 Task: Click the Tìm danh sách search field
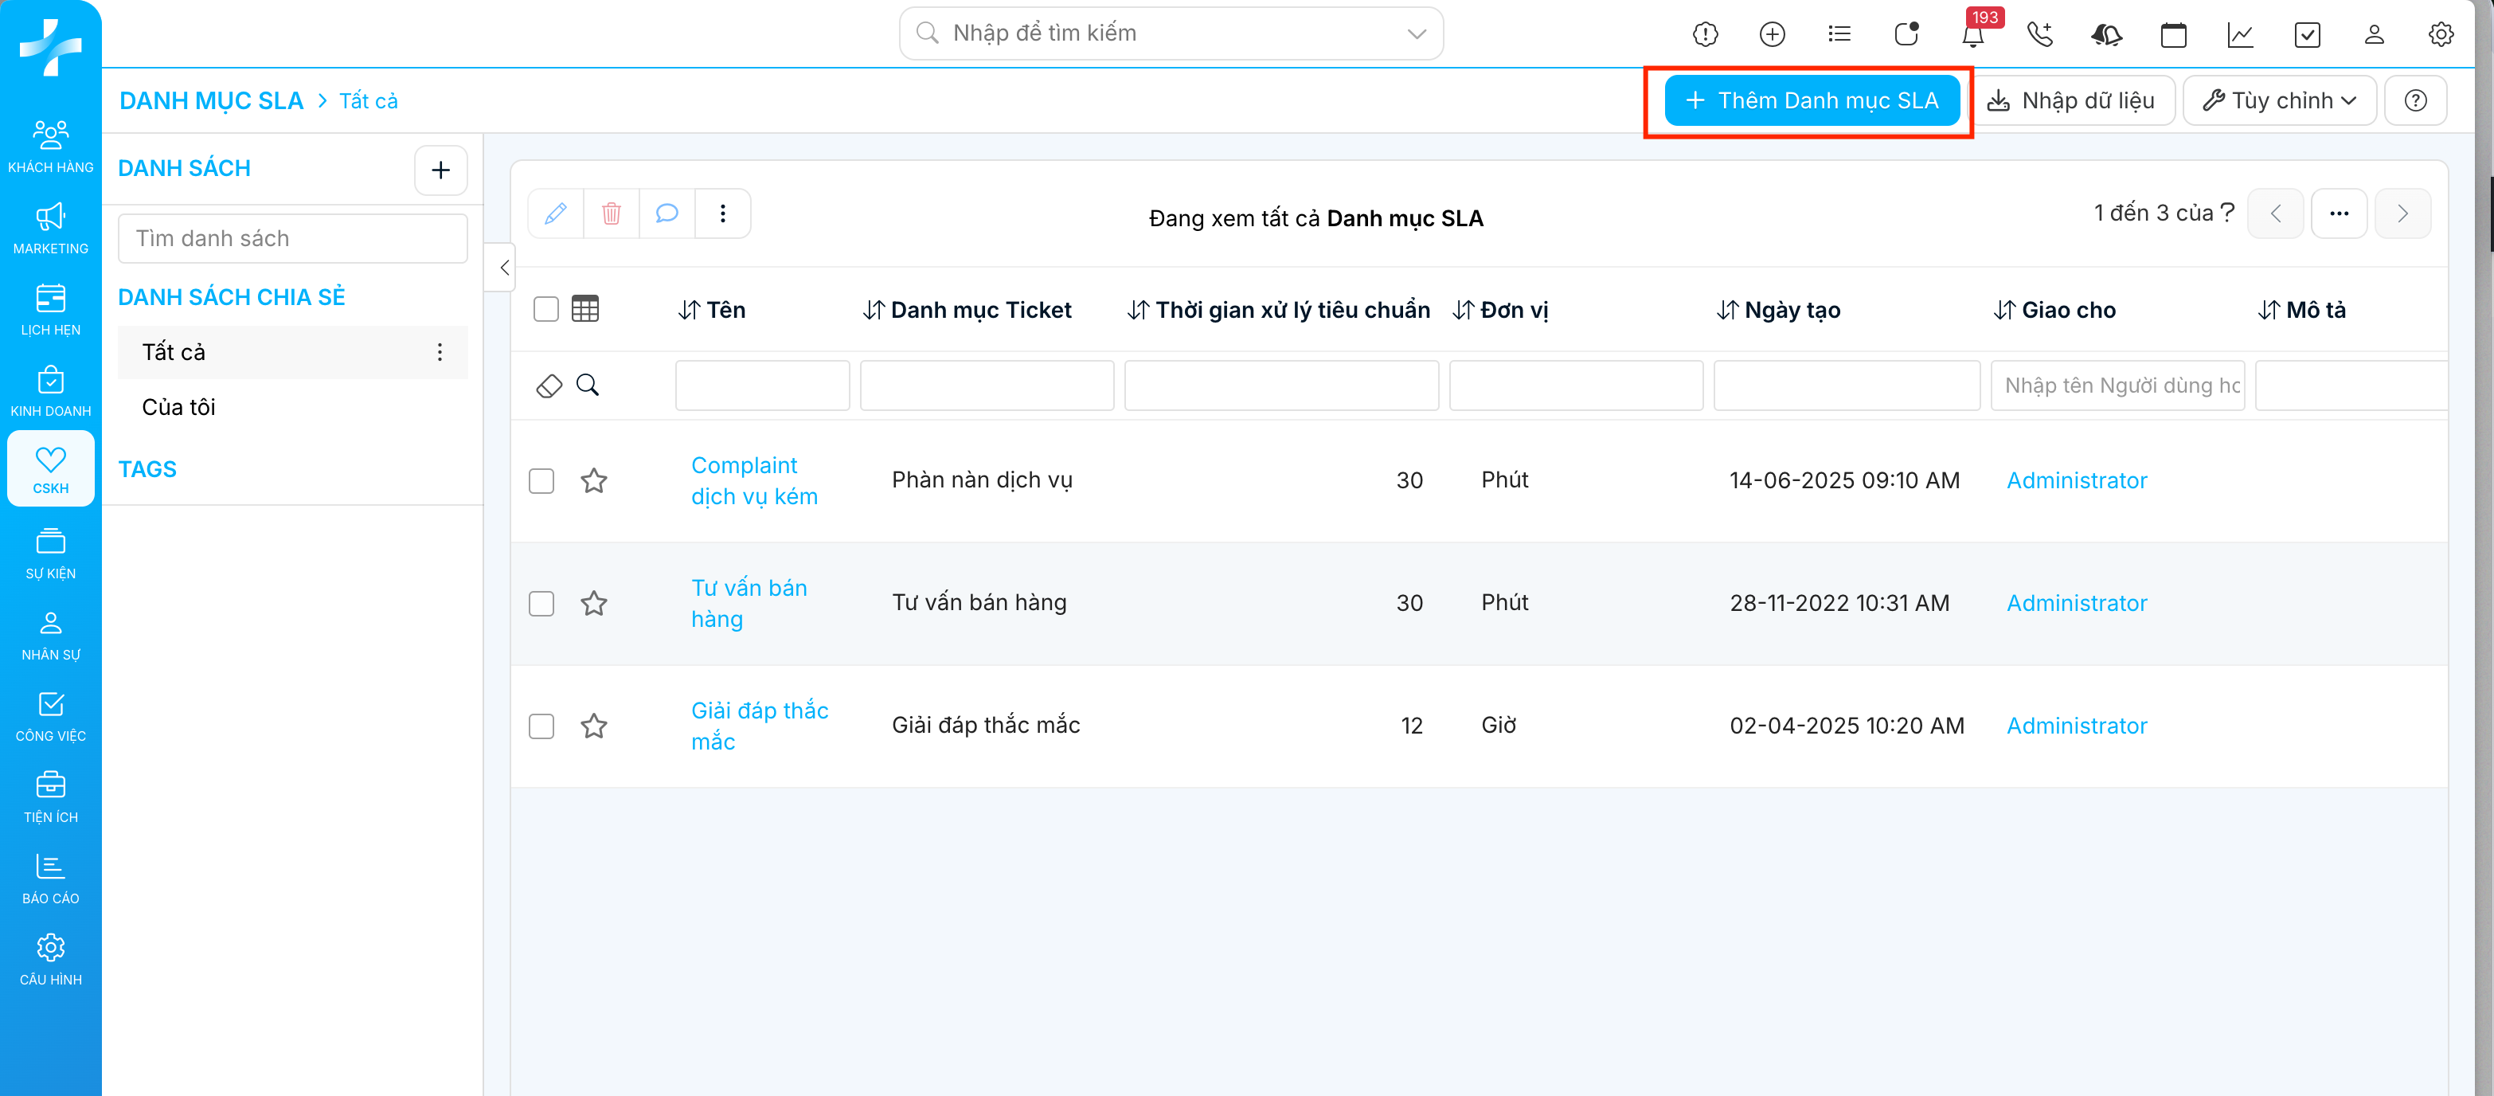pyautogui.click(x=292, y=238)
